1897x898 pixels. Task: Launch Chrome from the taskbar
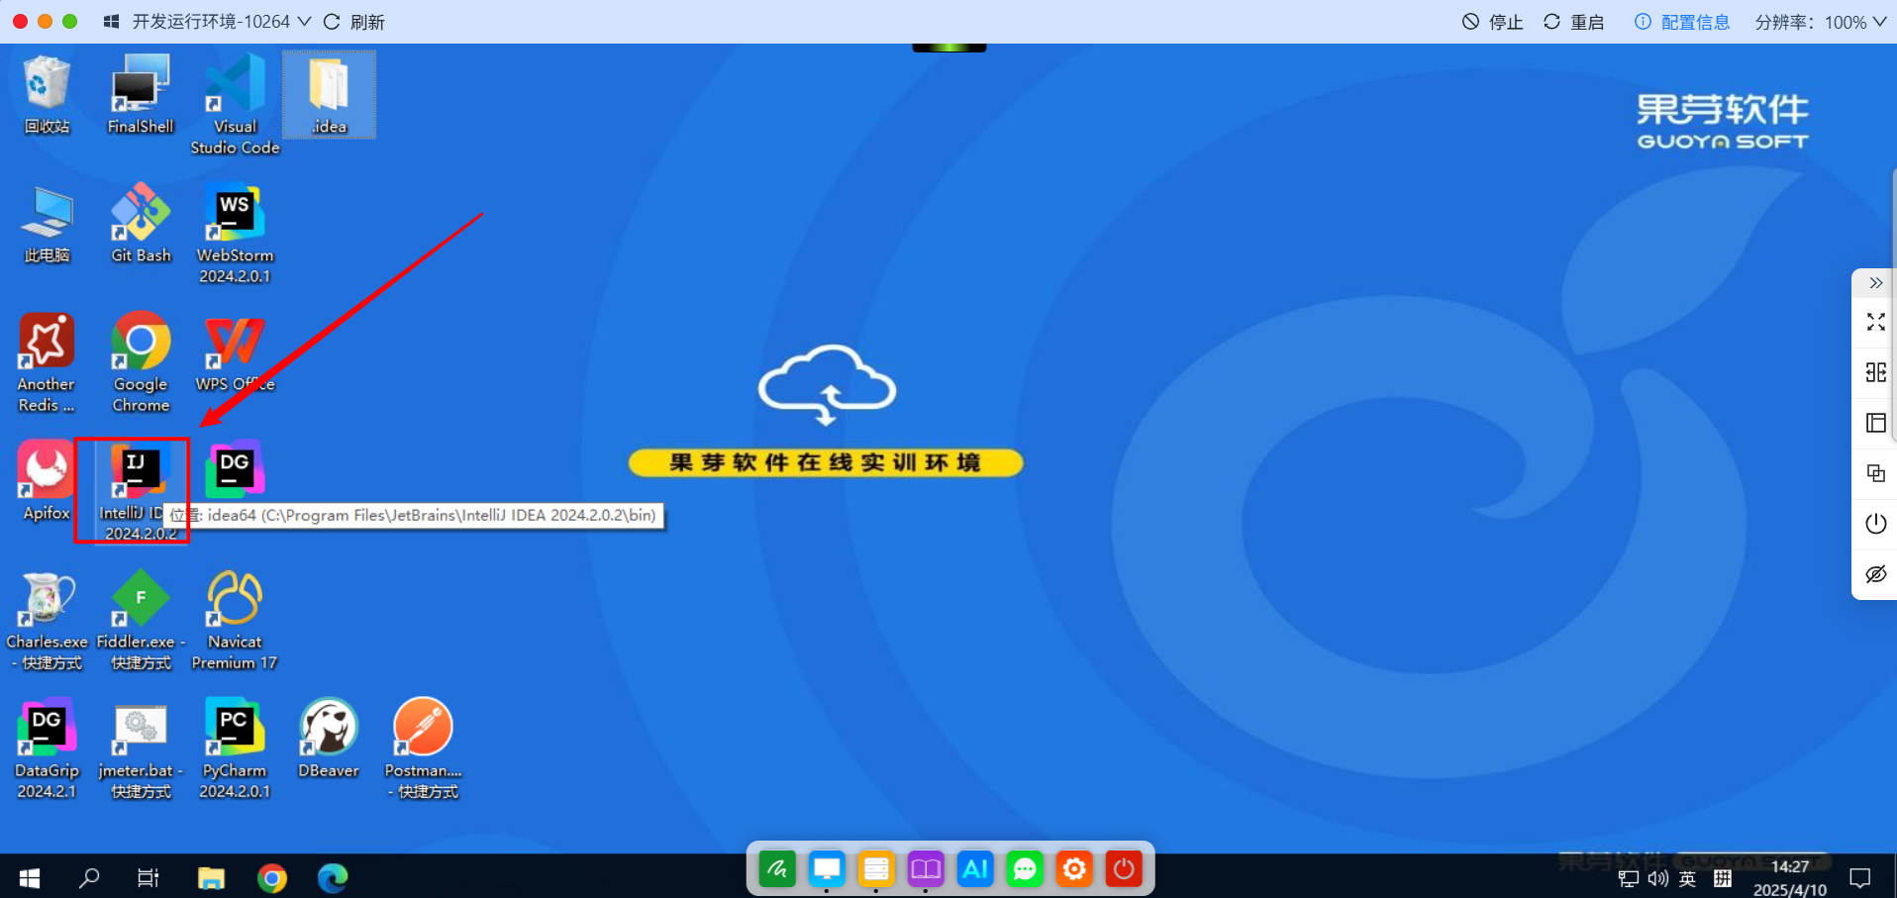point(272,877)
